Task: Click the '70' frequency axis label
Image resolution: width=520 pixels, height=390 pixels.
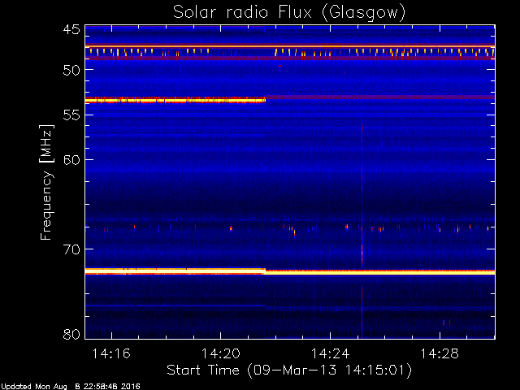Action: (x=71, y=249)
